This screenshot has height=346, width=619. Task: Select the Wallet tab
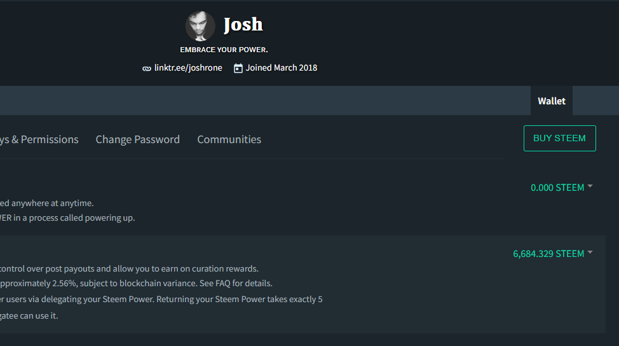click(x=551, y=101)
